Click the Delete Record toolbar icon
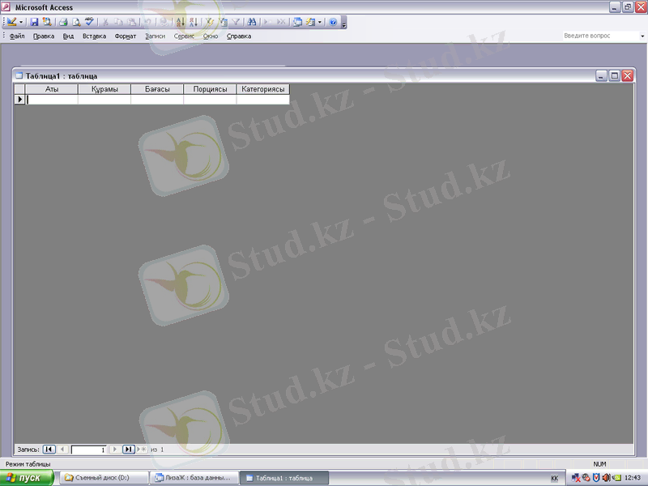This screenshot has height=486, width=648. [x=281, y=22]
